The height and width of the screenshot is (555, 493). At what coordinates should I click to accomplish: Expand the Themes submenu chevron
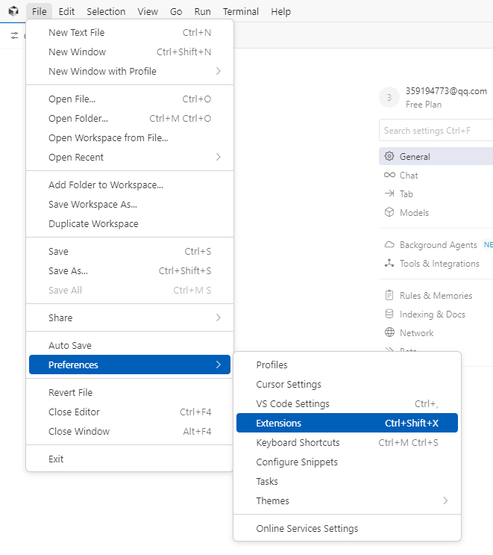pos(445,501)
